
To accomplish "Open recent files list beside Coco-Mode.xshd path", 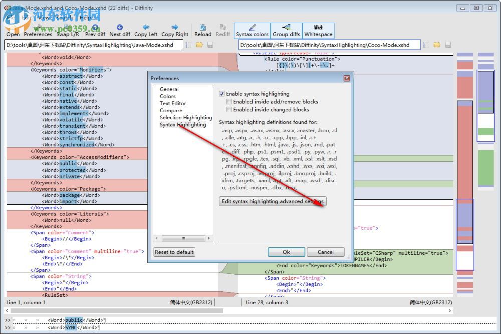I will 426,45.
